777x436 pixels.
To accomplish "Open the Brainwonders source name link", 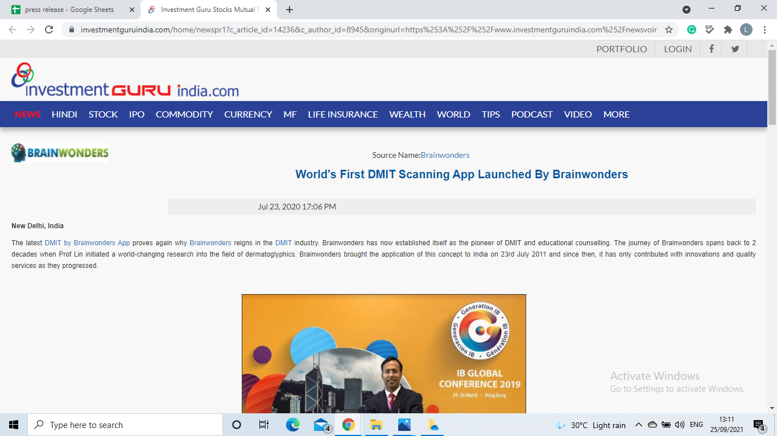I will tap(445, 155).
